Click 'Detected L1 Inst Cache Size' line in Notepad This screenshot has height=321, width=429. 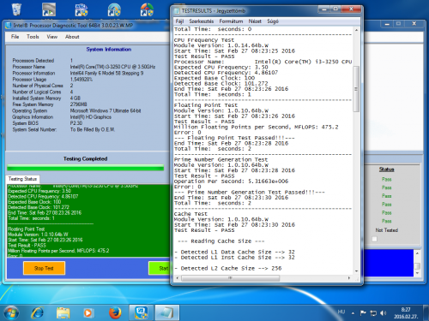click(234, 258)
